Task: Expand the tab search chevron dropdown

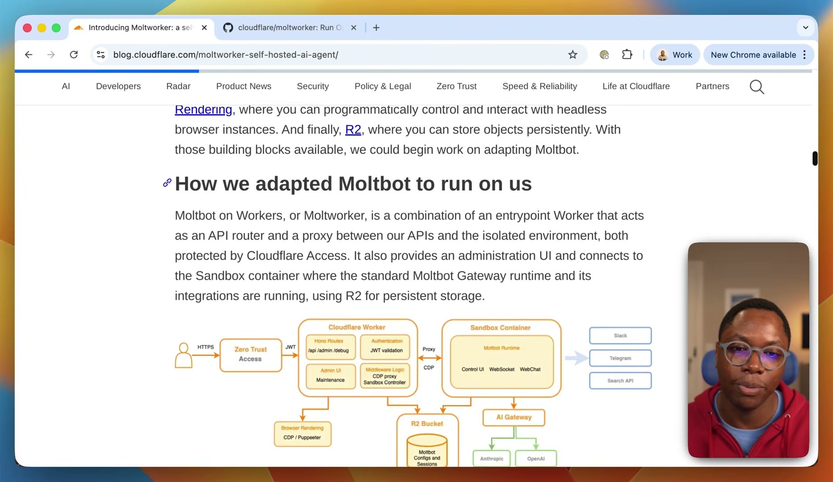Action: (805, 28)
